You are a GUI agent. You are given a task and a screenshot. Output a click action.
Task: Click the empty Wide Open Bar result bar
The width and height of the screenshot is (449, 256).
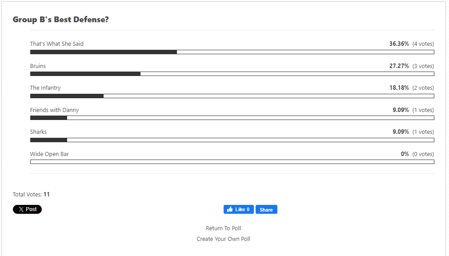point(232,162)
